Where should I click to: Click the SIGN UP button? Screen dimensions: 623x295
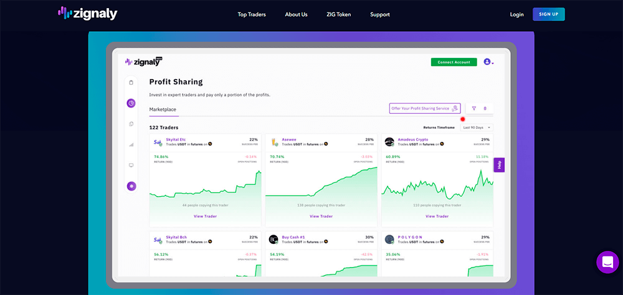coord(548,14)
